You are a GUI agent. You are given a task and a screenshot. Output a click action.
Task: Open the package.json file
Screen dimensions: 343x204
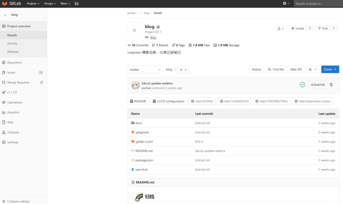[x=144, y=160]
